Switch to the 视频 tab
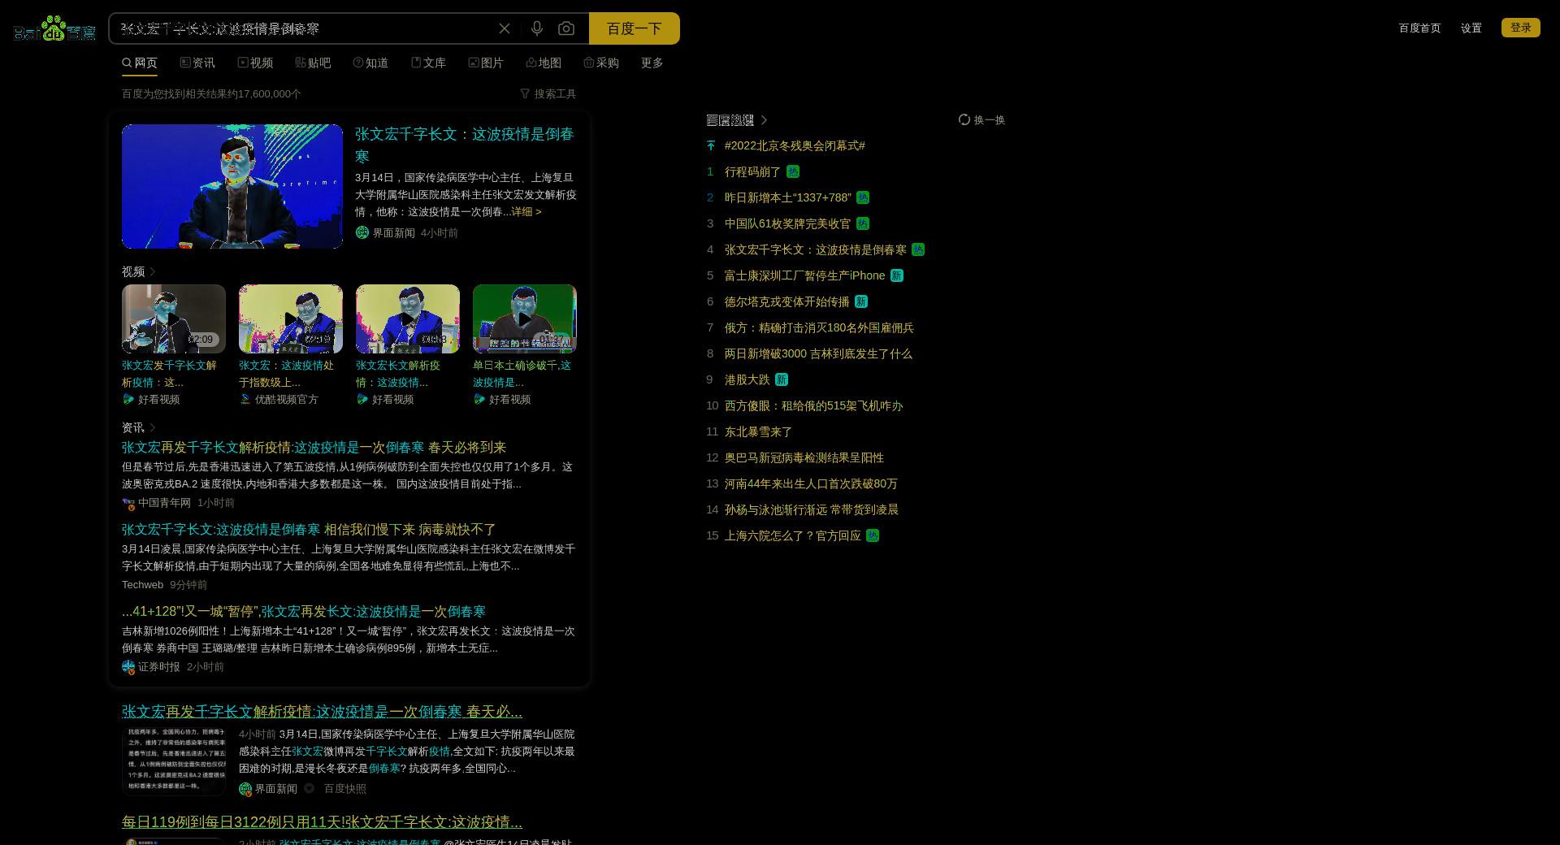The height and width of the screenshot is (845, 1560). click(x=255, y=63)
